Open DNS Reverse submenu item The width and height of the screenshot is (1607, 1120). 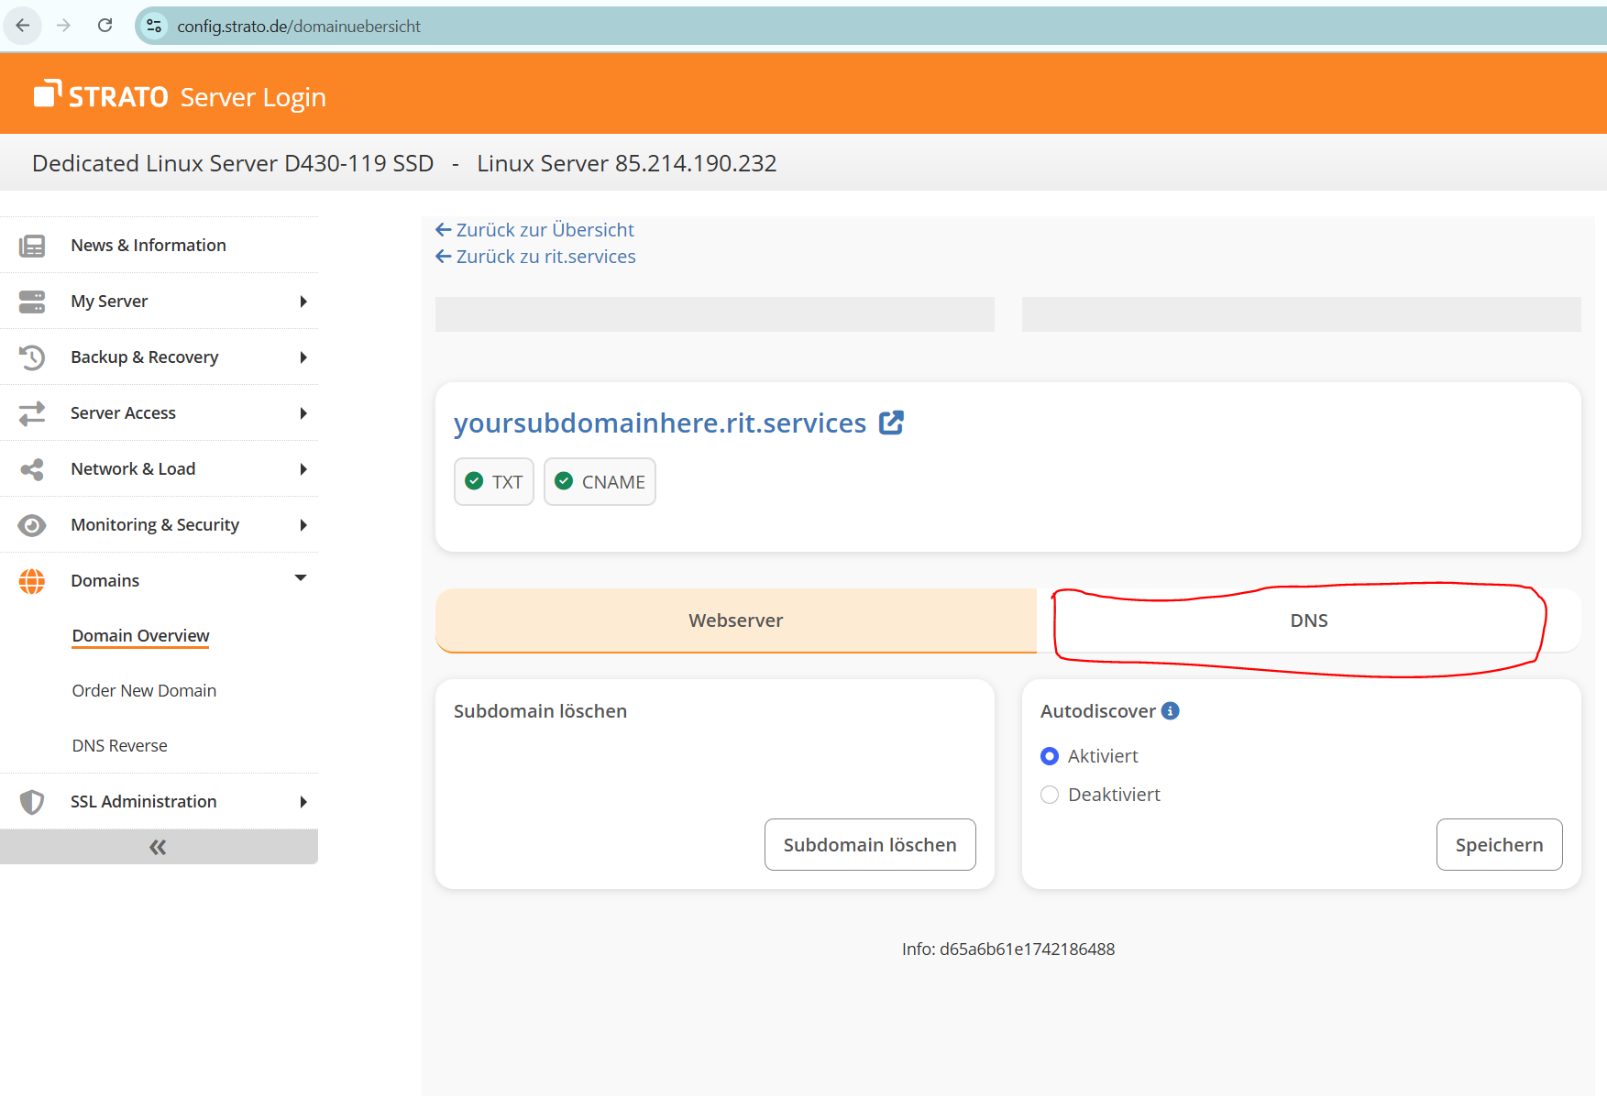(119, 746)
